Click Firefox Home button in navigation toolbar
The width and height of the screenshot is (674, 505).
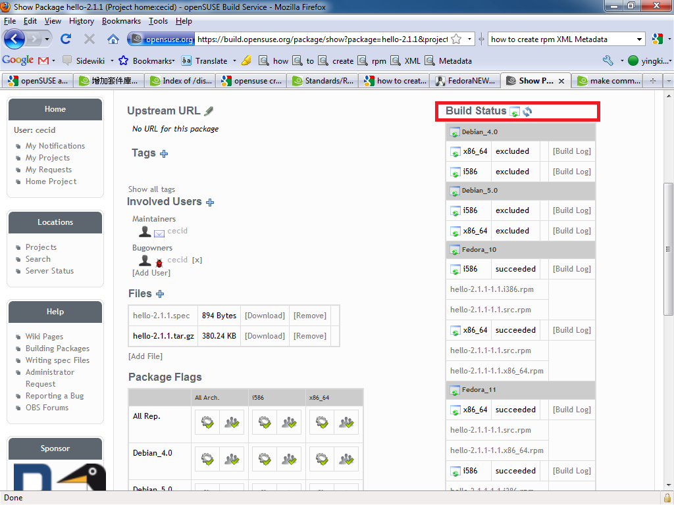pyautogui.click(x=113, y=39)
